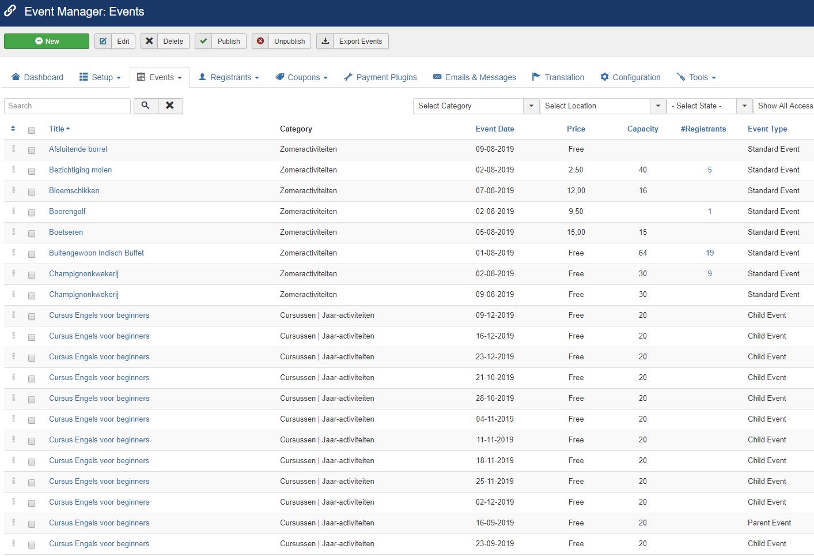Image resolution: width=814 pixels, height=556 pixels.
Task: Open the Registrants menu tab
Action: coord(229,77)
